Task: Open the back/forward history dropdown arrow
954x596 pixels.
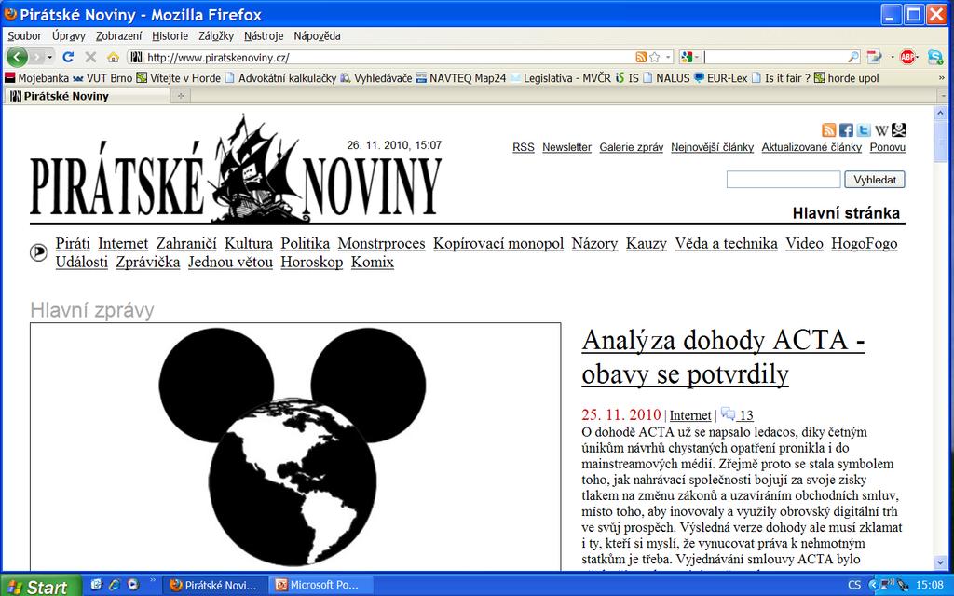Action: 50,57
